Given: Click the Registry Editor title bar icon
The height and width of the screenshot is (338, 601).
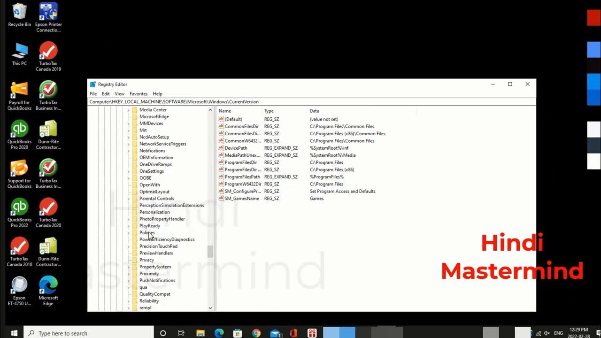Looking at the screenshot, I should pos(93,84).
